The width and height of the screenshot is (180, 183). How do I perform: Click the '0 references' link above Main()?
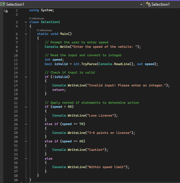(x=44, y=30)
